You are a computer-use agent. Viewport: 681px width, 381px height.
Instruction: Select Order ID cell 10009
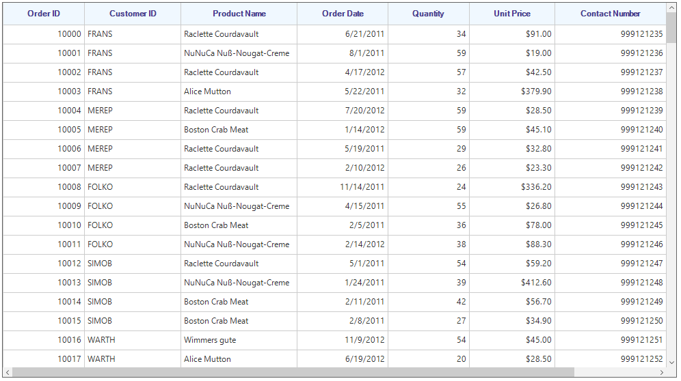44,206
